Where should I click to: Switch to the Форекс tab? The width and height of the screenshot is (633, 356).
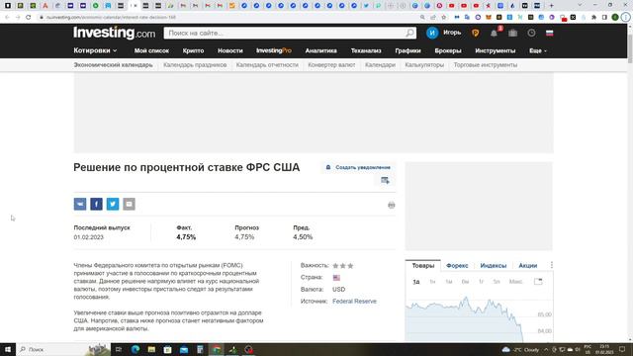click(457, 266)
